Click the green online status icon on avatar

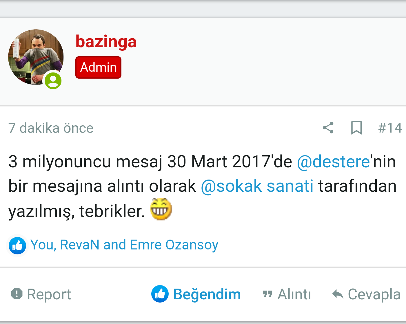(53, 81)
